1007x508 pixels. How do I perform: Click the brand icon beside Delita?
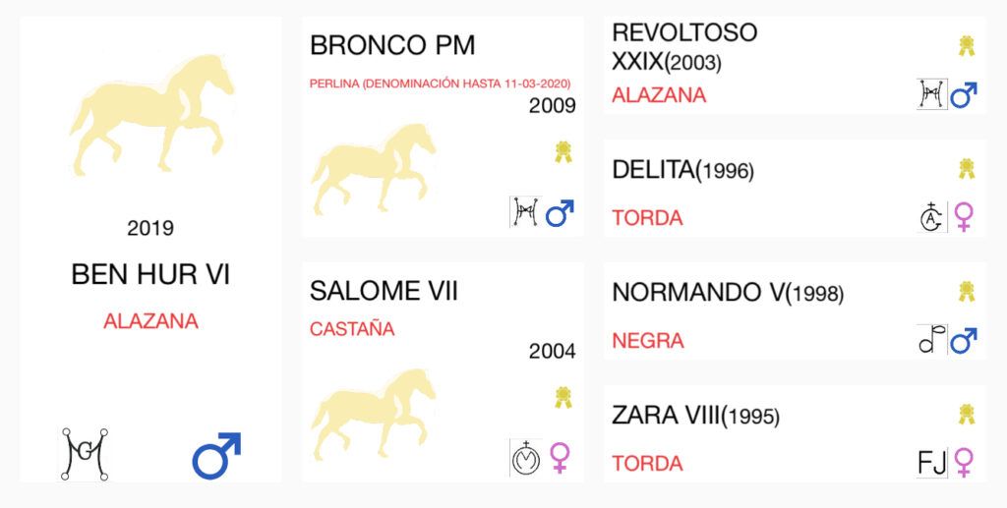click(x=931, y=217)
